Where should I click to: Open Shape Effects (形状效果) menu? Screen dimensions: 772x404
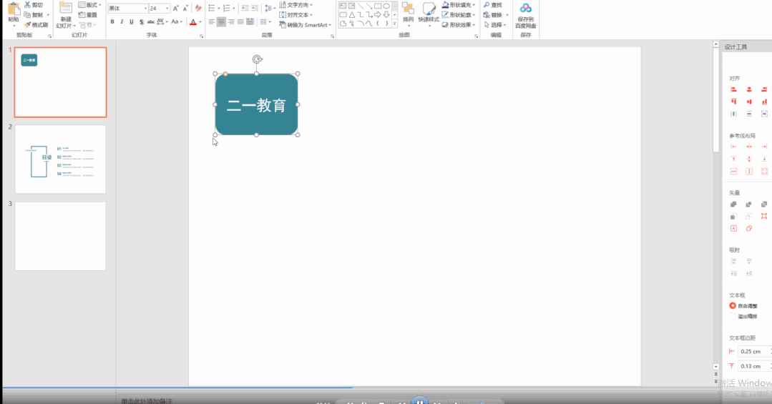click(459, 24)
